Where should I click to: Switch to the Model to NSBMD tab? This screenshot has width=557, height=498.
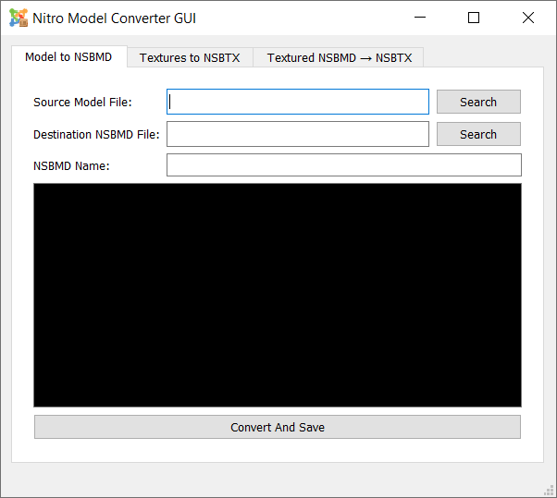point(68,56)
